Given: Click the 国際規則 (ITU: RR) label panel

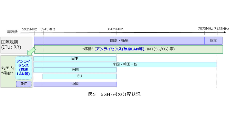Looking at the screenshot, I should click(16, 45).
